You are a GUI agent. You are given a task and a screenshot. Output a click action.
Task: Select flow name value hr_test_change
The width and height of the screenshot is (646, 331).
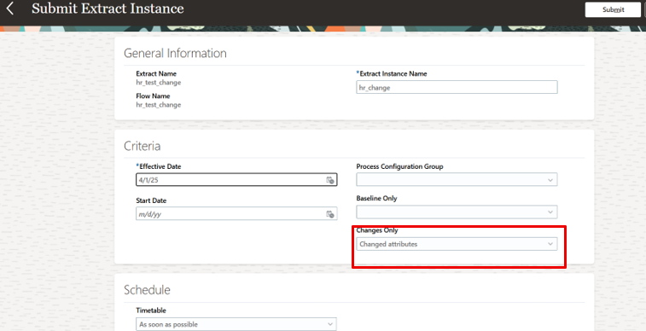click(159, 105)
